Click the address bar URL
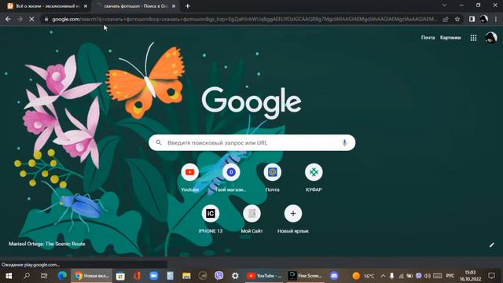This screenshot has width=503, height=283. (x=244, y=19)
